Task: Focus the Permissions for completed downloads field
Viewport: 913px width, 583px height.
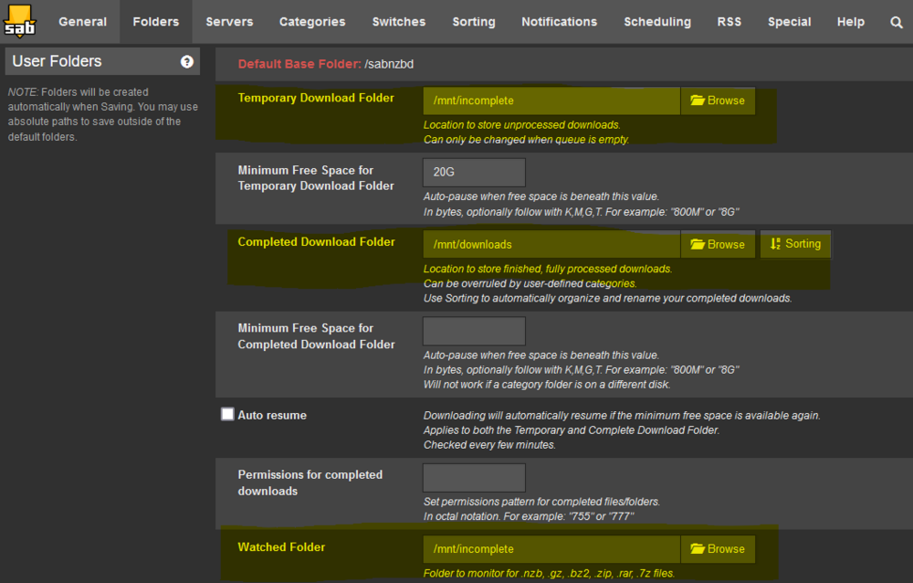Action: click(x=474, y=478)
